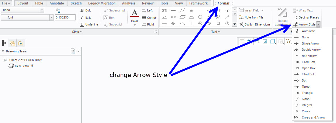The width and height of the screenshot is (336, 123).
Task: Click Switch Dimensions
Action: (255, 24)
